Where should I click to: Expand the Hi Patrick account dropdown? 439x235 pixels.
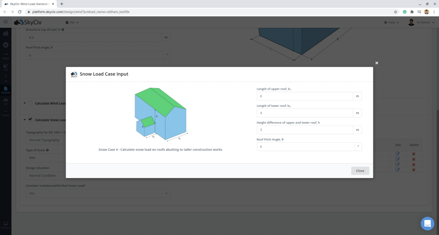click(424, 22)
